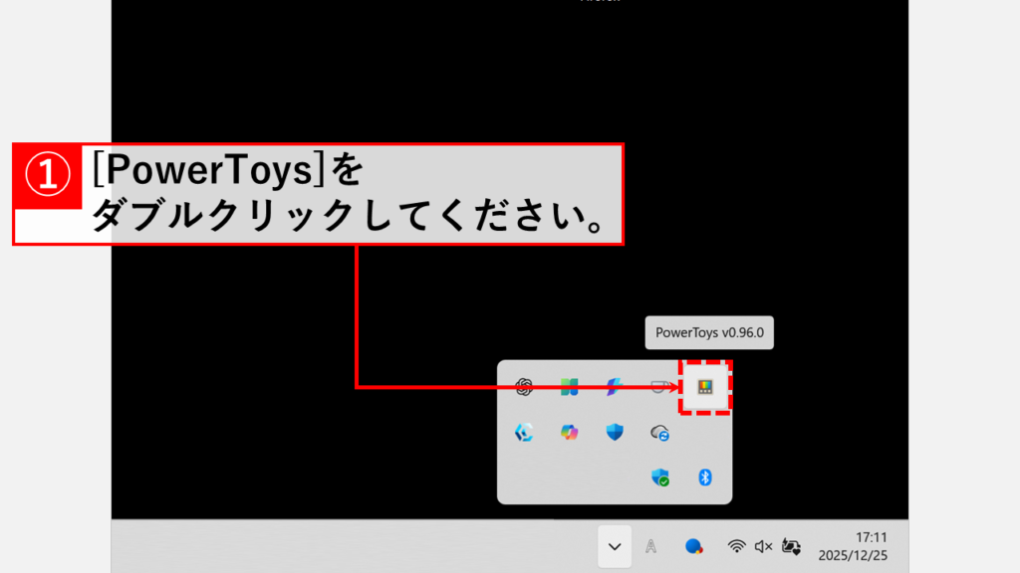Viewport: 1020px width, 573px height.
Task: Open the Bluetooth tray icon
Action: [704, 478]
